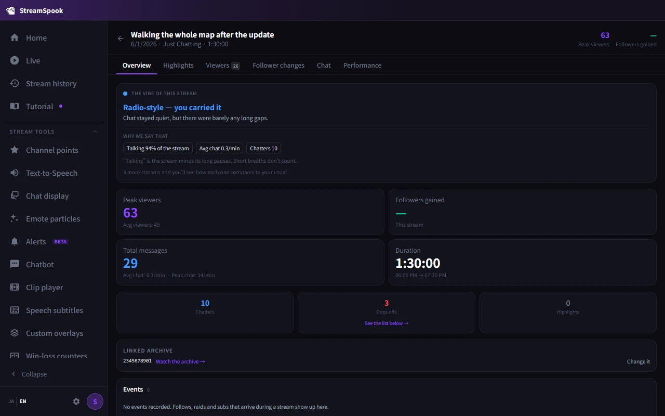
Task: Click the "Watch the archive" link
Action: pyautogui.click(x=180, y=361)
